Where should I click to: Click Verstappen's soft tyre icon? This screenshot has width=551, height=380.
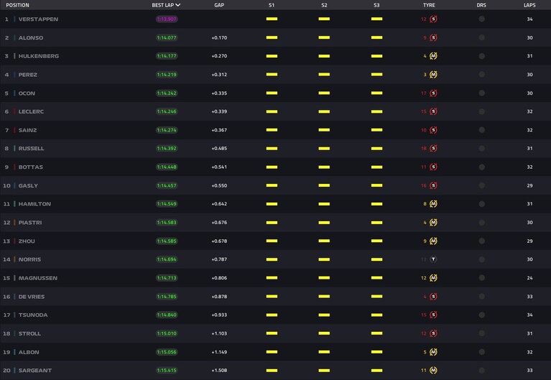pyautogui.click(x=433, y=19)
